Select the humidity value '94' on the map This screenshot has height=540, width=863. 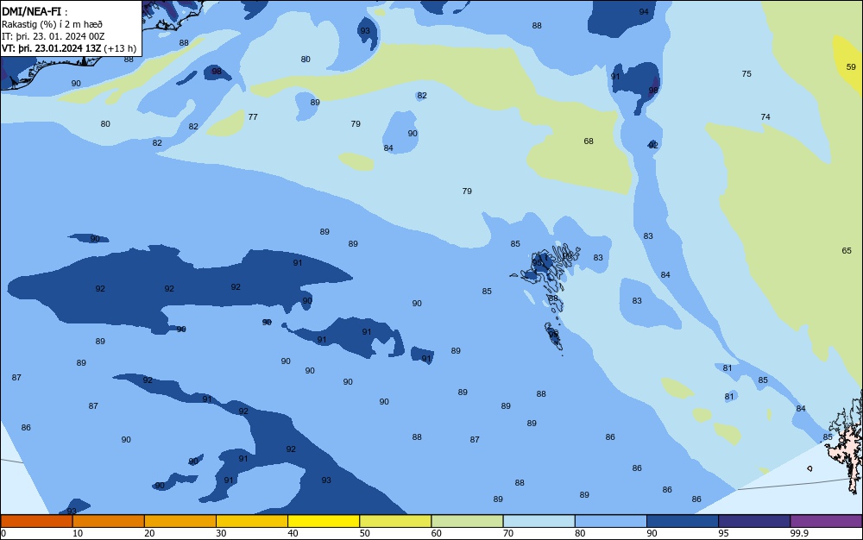[x=644, y=11]
